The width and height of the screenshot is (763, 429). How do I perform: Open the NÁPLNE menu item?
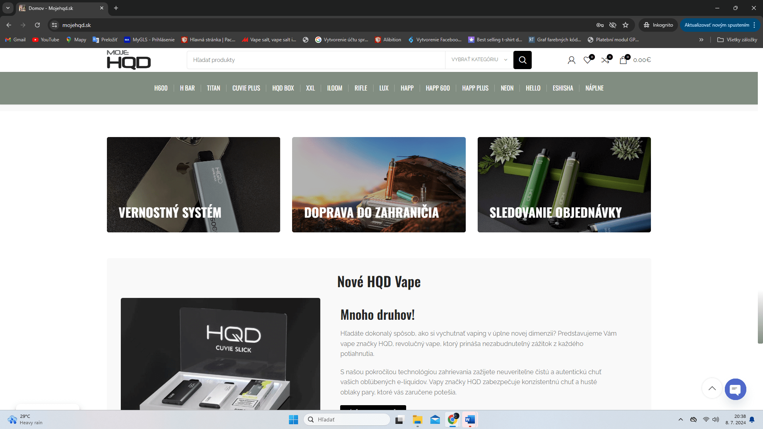pos(595,88)
